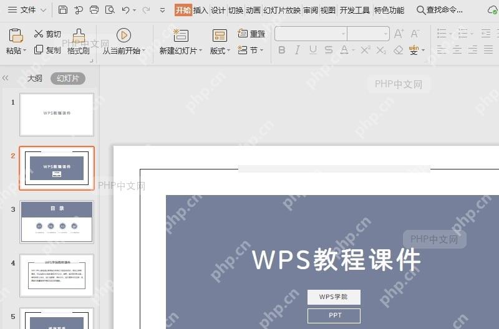Screen dimensions: 499x329
Task: Select align left paragraph icon
Action: (x=442, y=50)
